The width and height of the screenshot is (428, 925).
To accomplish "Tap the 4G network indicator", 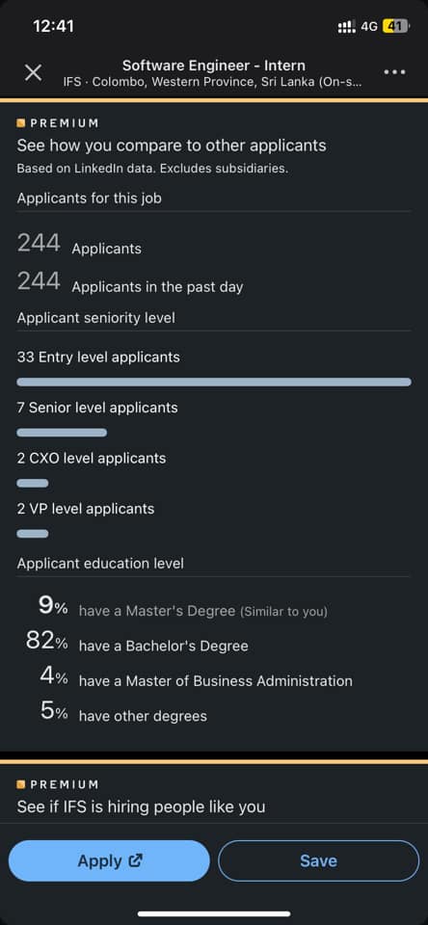I will (x=369, y=27).
